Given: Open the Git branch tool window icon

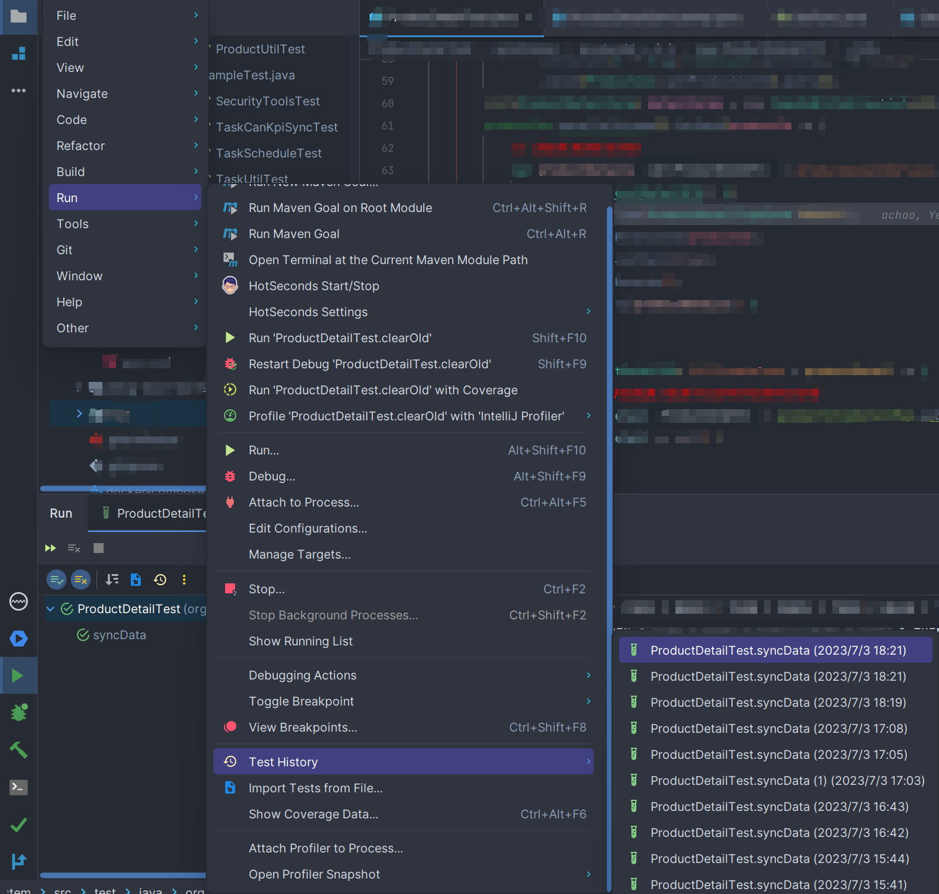Looking at the screenshot, I should pos(18,861).
